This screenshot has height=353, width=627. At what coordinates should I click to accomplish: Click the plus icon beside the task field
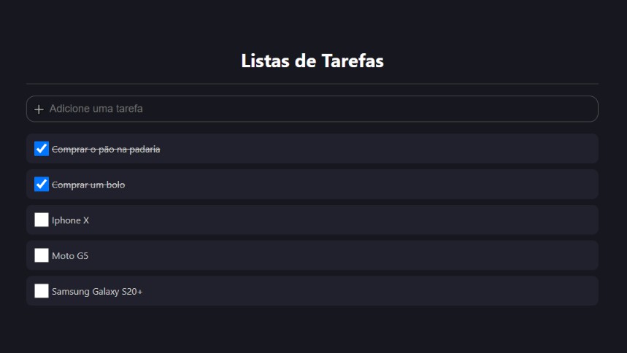click(39, 109)
